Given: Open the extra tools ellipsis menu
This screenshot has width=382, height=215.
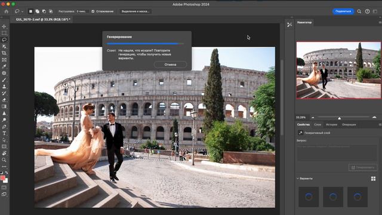Looking at the screenshot, I should [4, 167].
